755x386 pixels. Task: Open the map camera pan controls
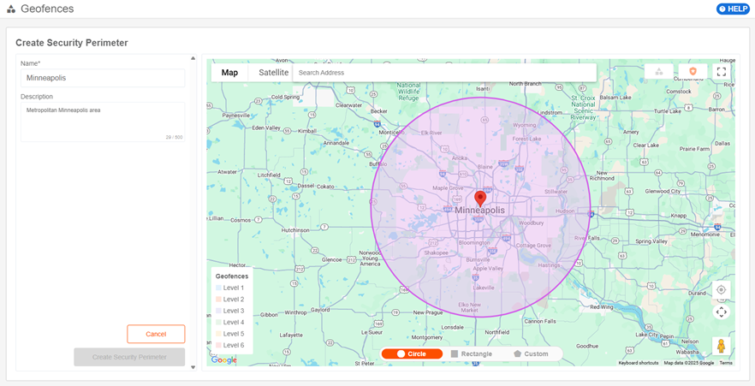coord(721,312)
